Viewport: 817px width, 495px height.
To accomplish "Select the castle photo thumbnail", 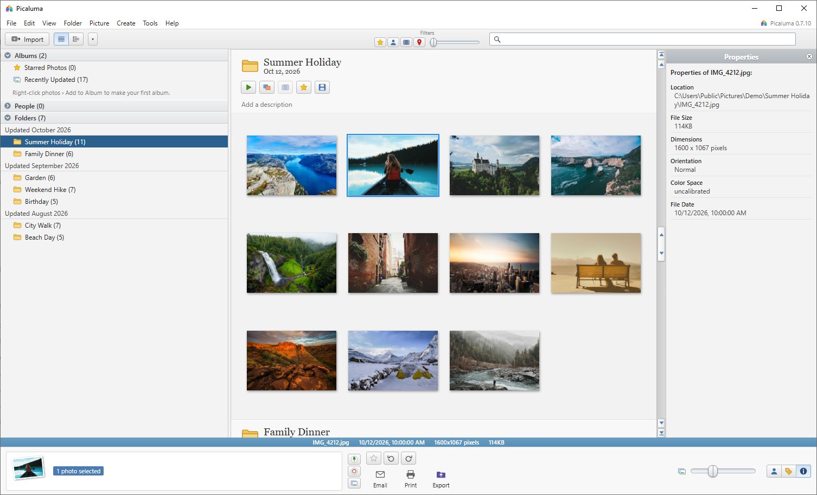I will pos(495,165).
